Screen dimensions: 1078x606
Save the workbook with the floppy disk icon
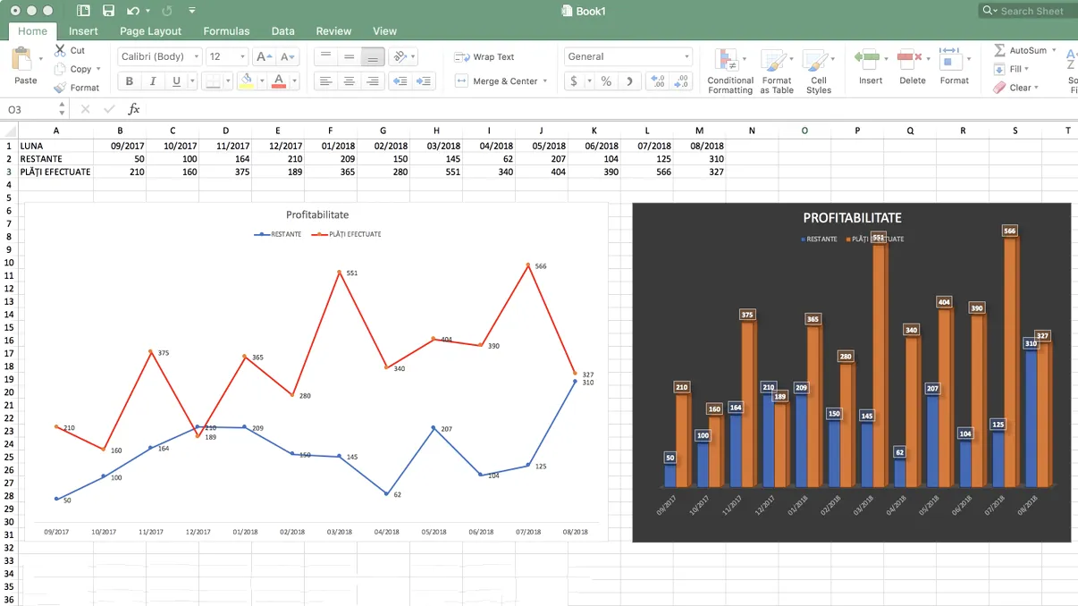point(108,11)
